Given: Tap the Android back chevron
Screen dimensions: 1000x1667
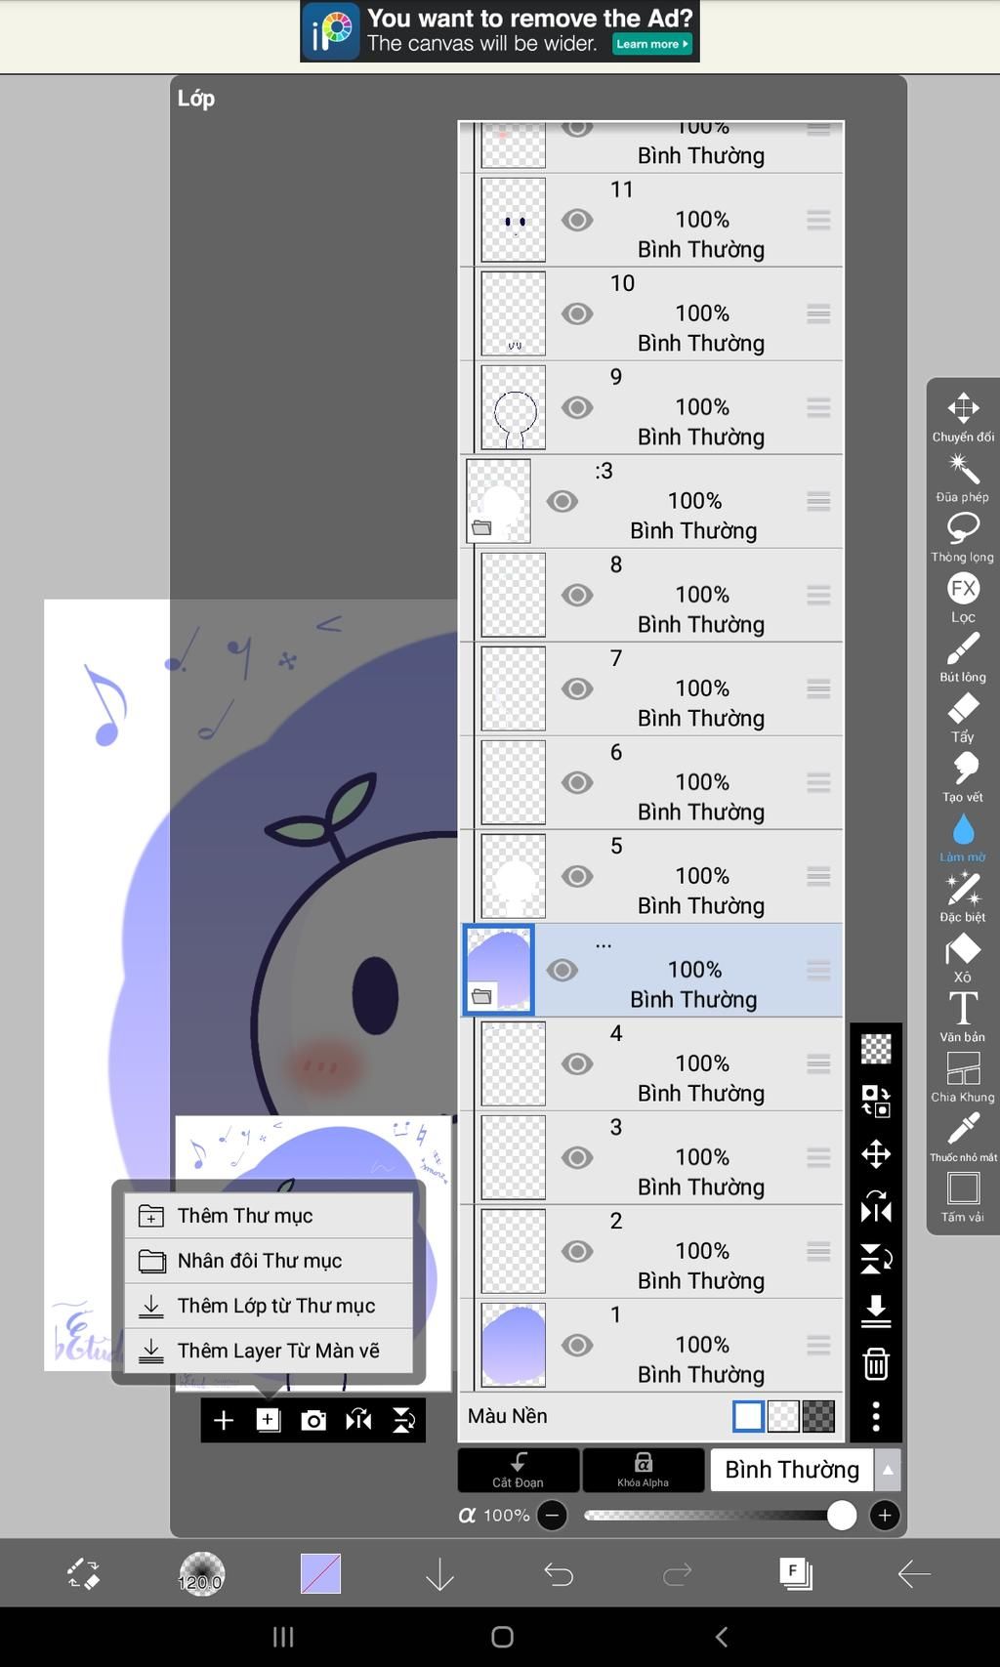Looking at the screenshot, I should click(721, 1637).
